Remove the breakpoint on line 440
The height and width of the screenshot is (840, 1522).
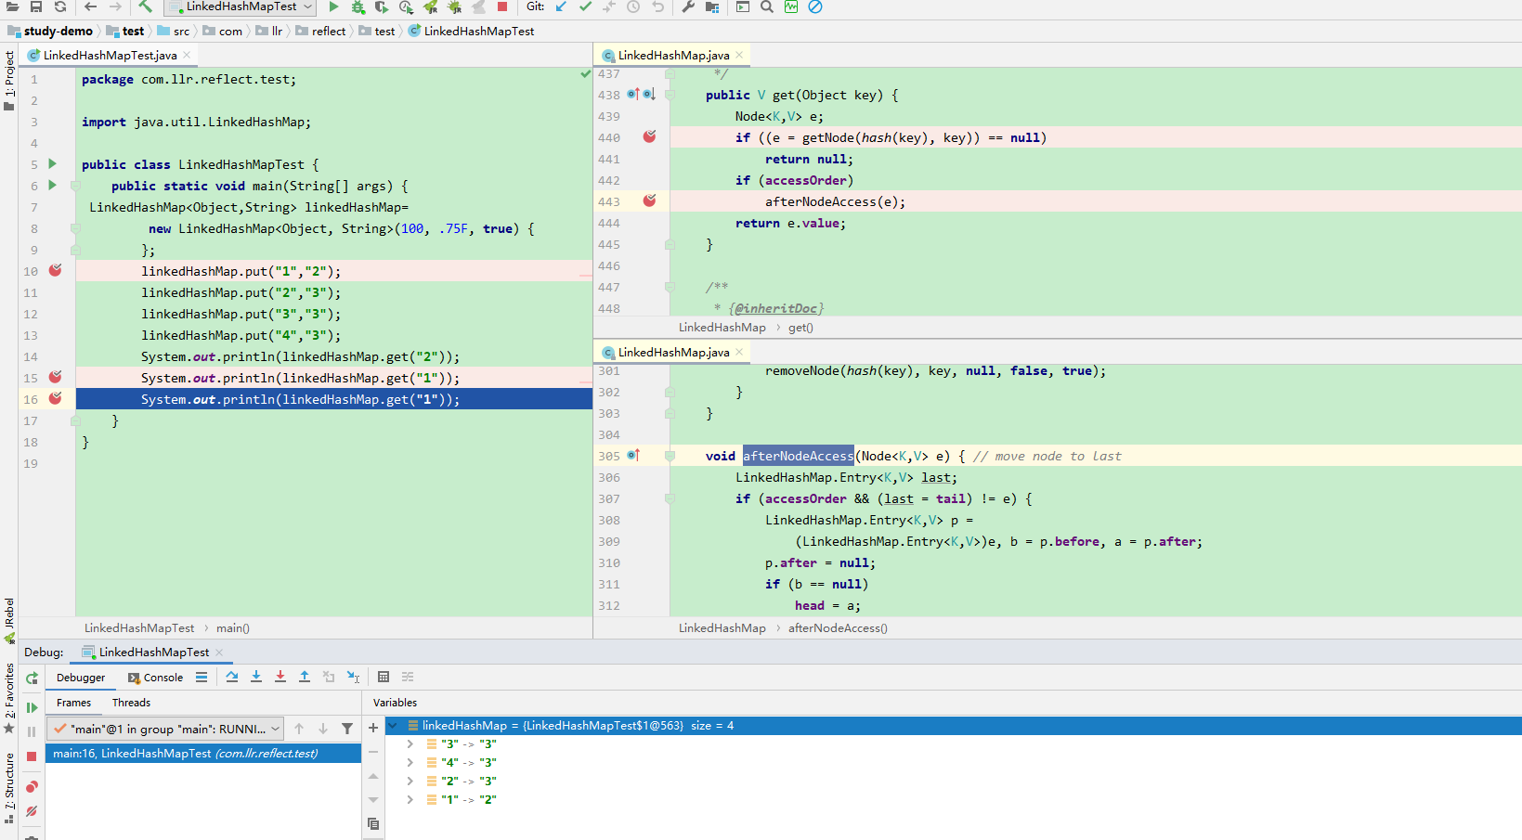pos(649,136)
